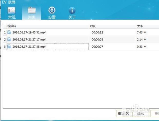Open the 关于 info icon

[x=72, y=10]
